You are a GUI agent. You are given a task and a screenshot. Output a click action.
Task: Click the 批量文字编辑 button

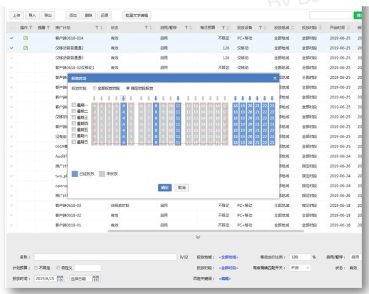(137, 15)
